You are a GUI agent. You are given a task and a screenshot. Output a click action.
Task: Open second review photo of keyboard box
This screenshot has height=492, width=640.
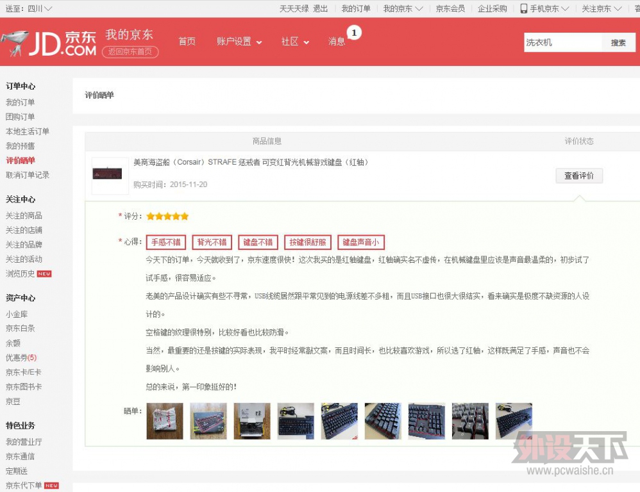coord(208,421)
